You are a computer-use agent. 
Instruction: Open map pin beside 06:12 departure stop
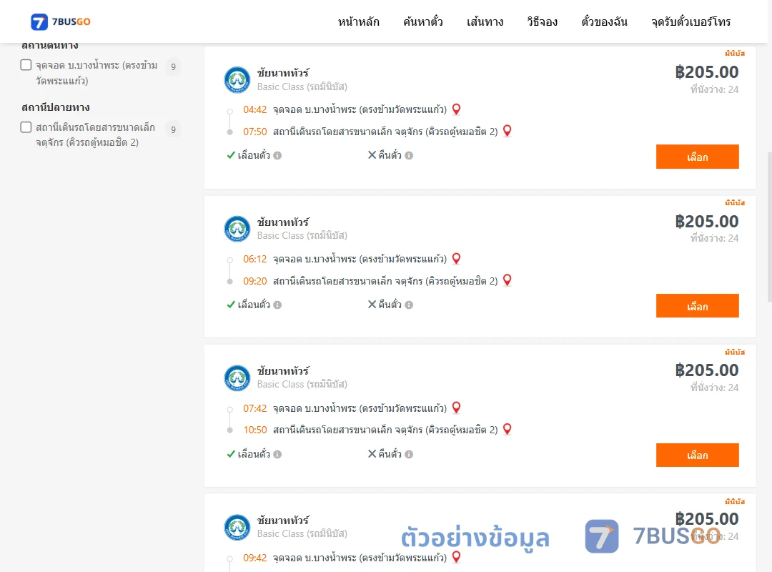[x=456, y=259]
